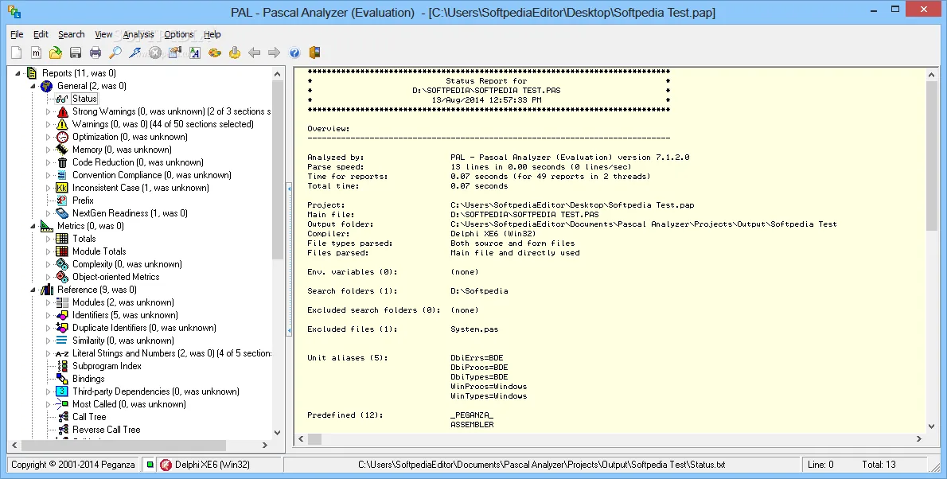Open a project with the folder icon
The image size is (947, 479).
(x=56, y=53)
